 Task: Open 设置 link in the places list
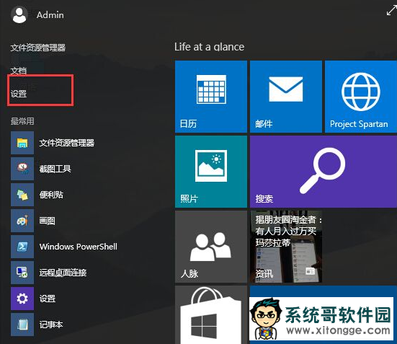point(19,94)
